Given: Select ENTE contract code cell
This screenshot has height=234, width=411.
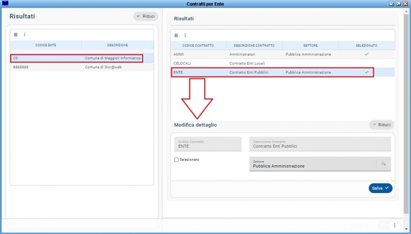Looking at the screenshot, I should coord(178,72).
